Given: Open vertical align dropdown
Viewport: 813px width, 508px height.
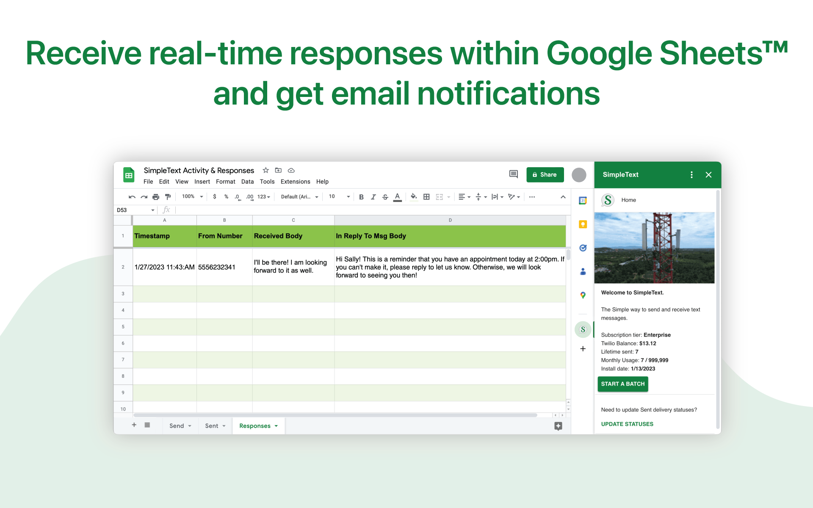Looking at the screenshot, I should pyautogui.click(x=481, y=197).
